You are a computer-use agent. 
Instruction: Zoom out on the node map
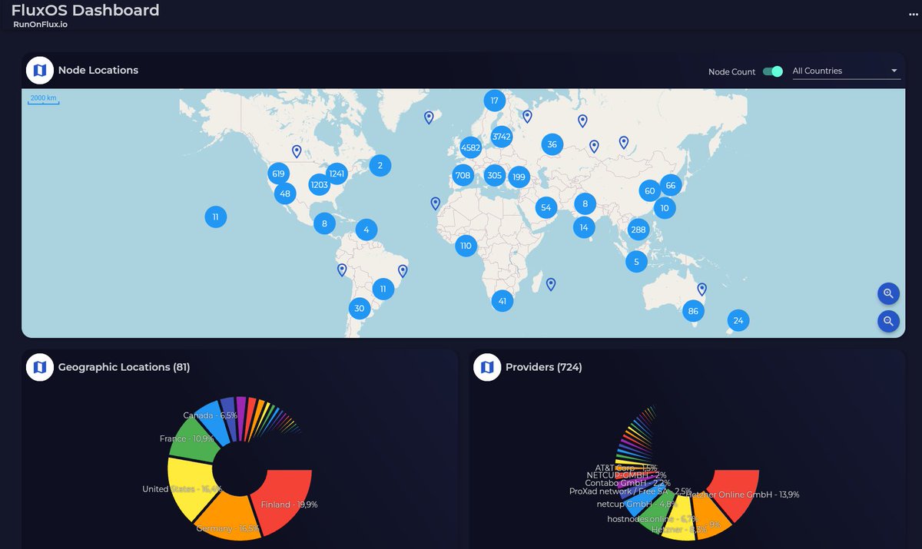(x=888, y=321)
